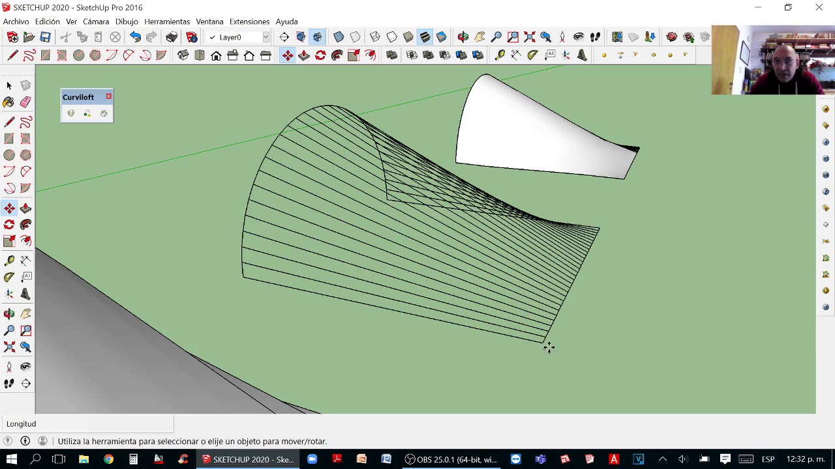Select the Rectangle tool in left palette
Viewport: 835px width, 469px height.
coord(9,138)
